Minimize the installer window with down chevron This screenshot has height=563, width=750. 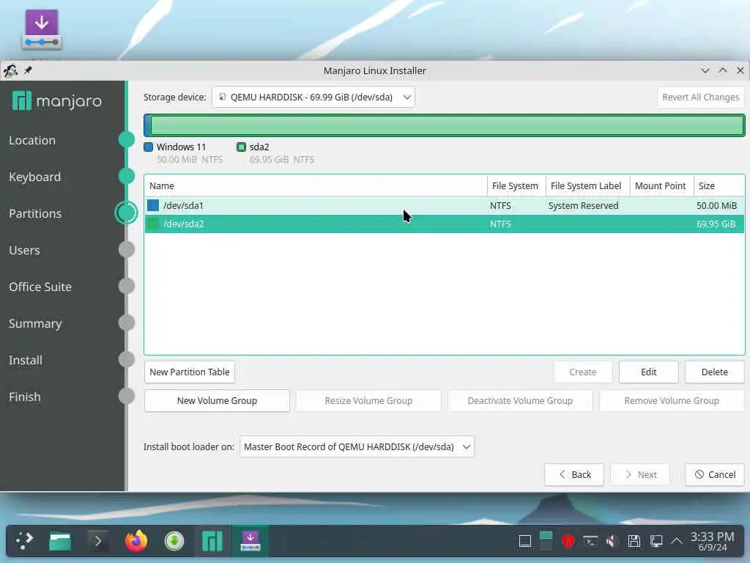point(705,70)
